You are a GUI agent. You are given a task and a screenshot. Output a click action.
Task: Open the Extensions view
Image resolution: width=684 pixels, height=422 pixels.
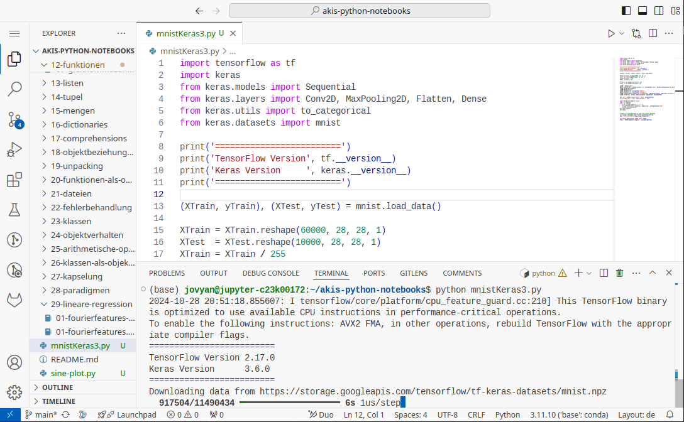(x=14, y=180)
